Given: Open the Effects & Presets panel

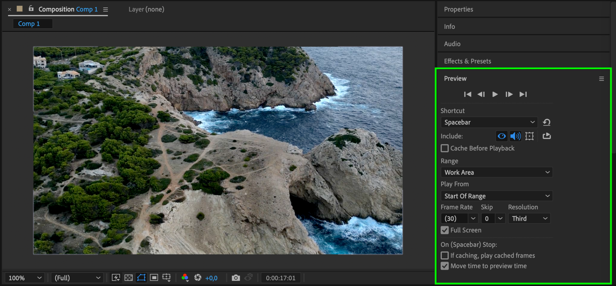Looking at the screenshot, I should point(467,61).
